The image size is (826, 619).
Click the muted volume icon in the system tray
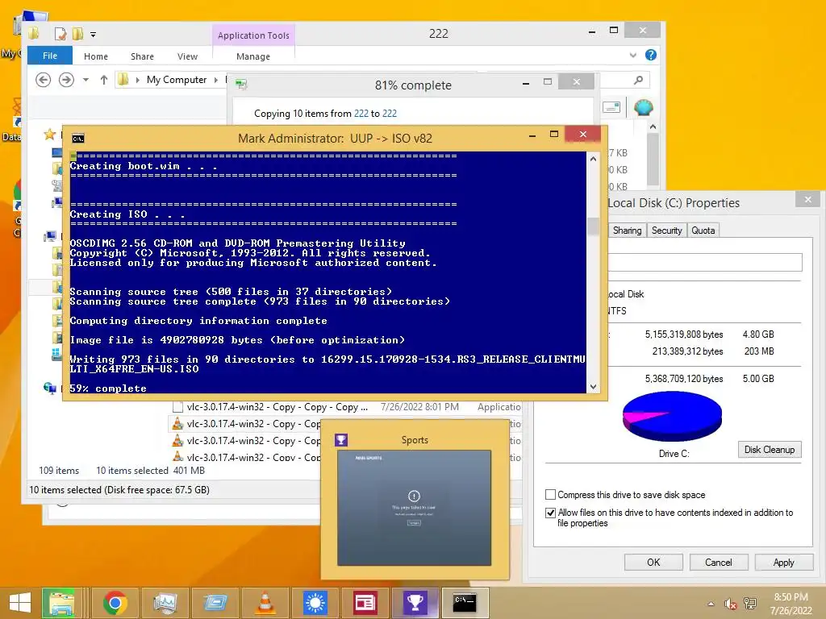click(x=730, y=604)
